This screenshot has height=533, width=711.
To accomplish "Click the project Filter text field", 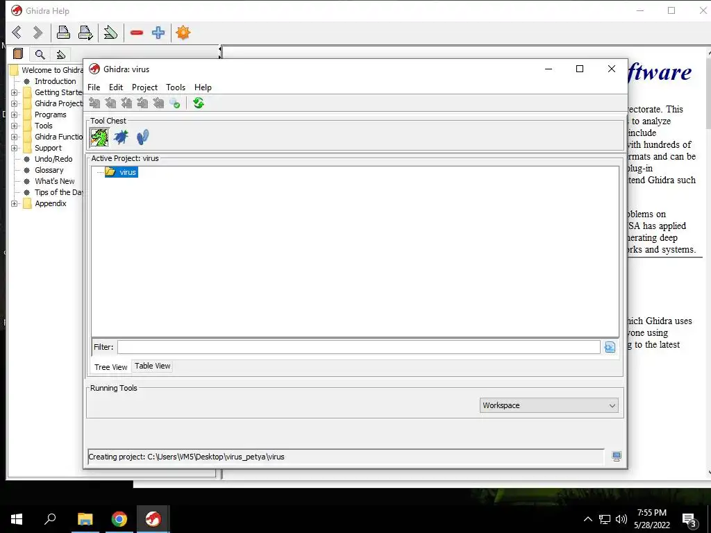I will coord(359,347).
